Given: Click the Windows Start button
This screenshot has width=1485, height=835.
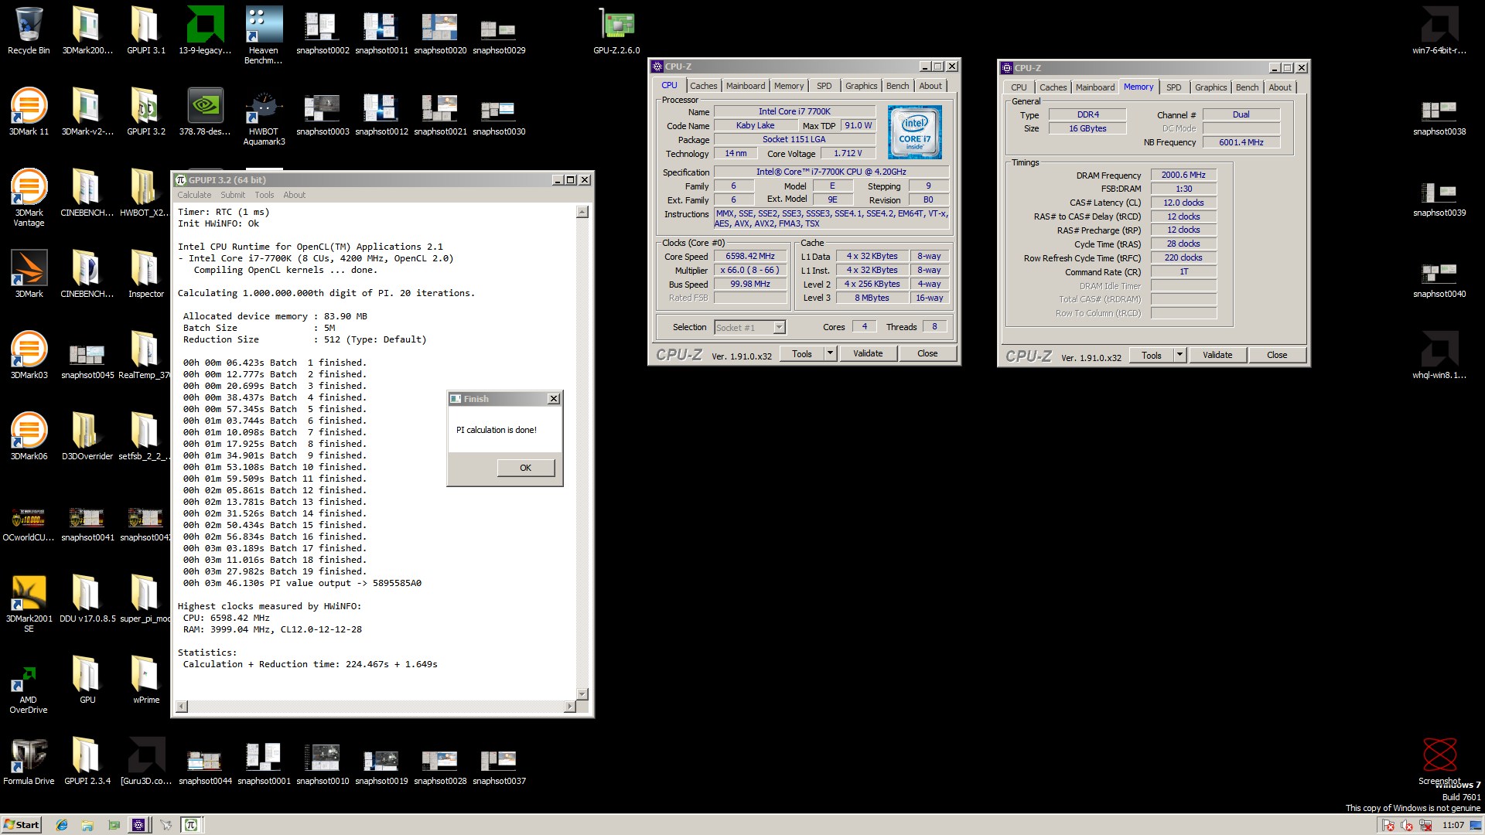Looking at the screenshot, I should (x=22, y=825).
